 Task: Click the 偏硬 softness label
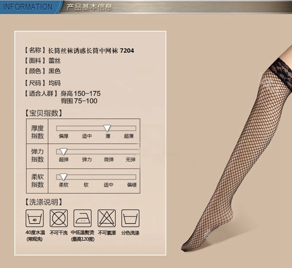point(132,185)
